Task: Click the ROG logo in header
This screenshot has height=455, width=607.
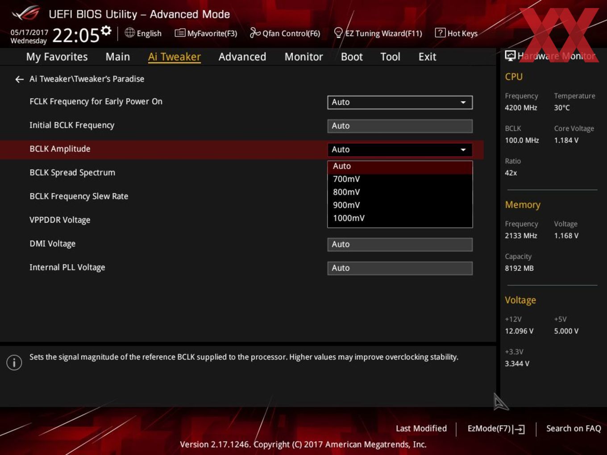Action: point(26,13)
